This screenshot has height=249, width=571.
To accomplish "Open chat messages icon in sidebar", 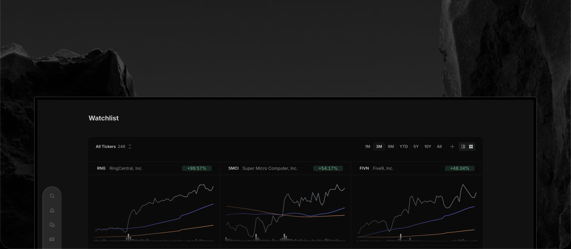I will coord(52,225).
